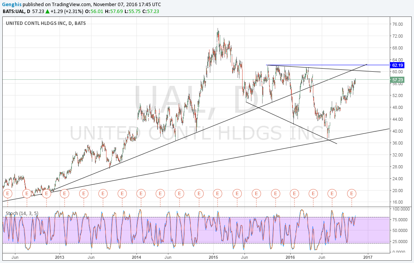The width and height of the screenshot is (414, 263).
Task: Click the +1.29 (+2.31%) change text
Action: 67,12
